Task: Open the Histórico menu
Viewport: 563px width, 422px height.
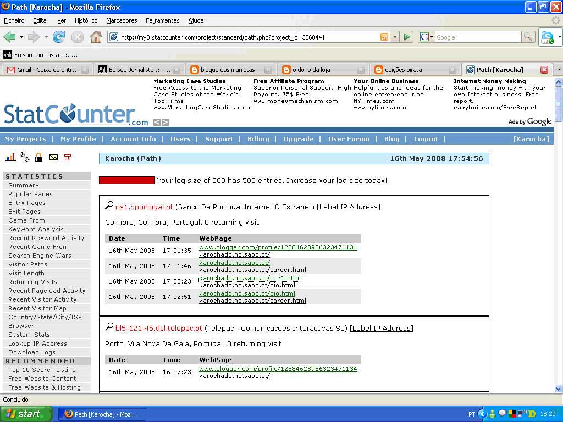Action: 86,20
